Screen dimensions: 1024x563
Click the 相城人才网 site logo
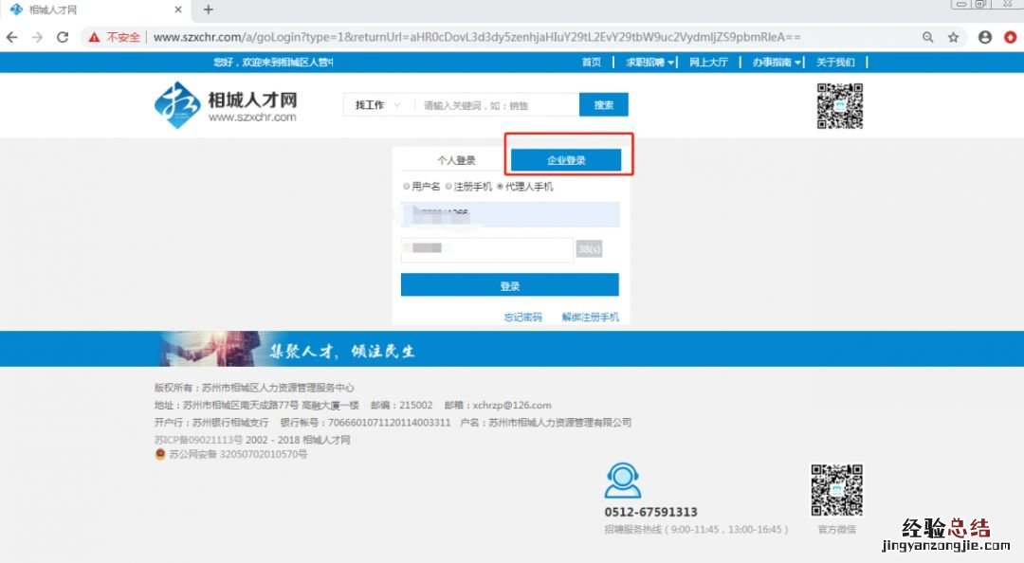[x=226, y=105]
